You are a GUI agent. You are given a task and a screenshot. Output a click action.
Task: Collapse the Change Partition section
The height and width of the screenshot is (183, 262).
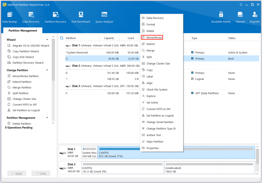tap(47, 70)
